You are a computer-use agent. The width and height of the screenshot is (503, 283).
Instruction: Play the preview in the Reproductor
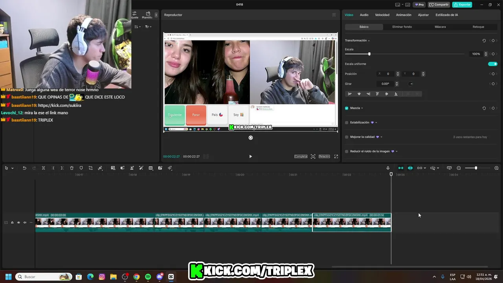(x=251, y=156)
